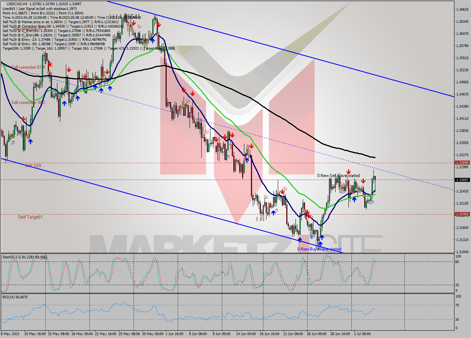Click the '1 Jun 16:00' time label
The image size is (471, 338).
[174, 334]
